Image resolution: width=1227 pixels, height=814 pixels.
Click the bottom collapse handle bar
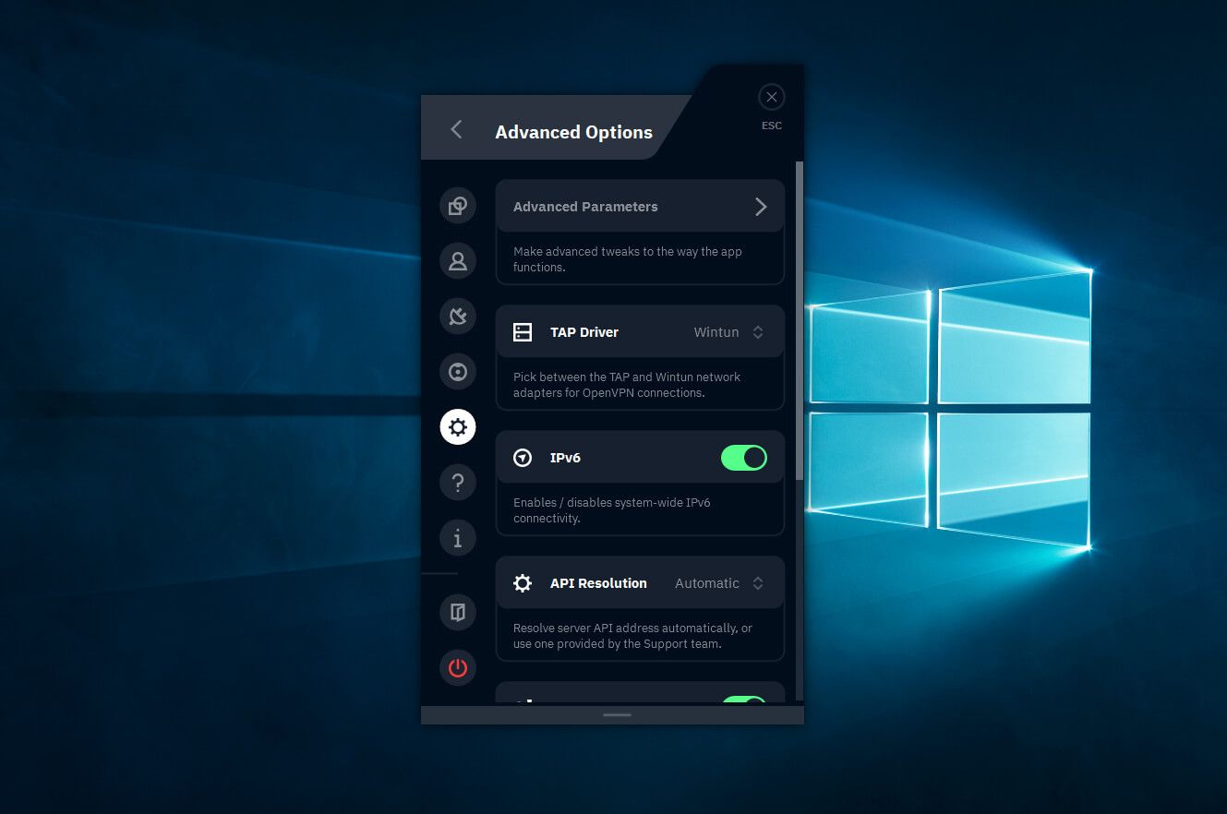(617, 715)
